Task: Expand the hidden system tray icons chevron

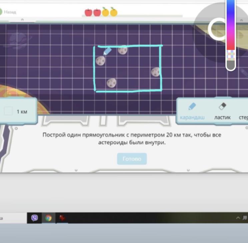Action: pos(238,218)
